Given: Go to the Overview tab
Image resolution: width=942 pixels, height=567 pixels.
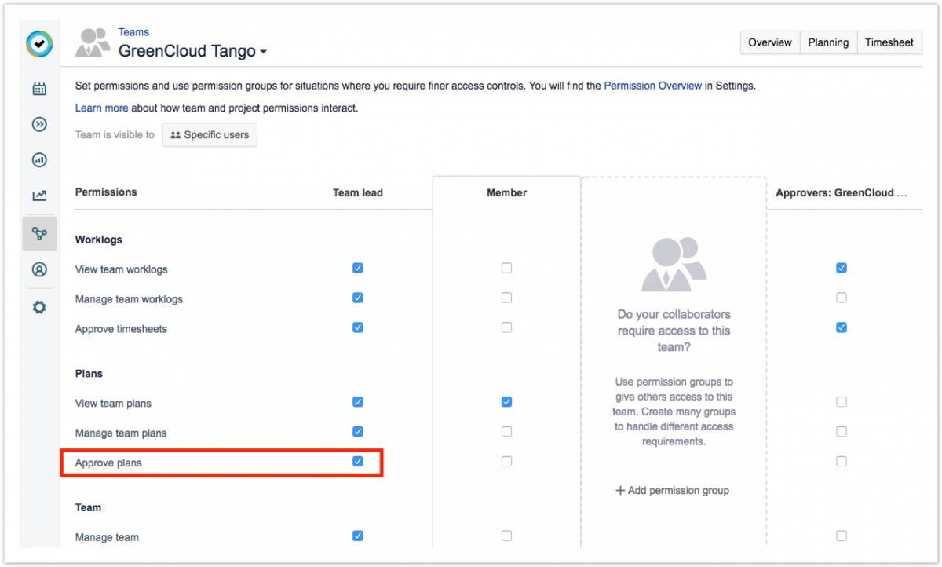Looking at the screenshot, I should coord(769,42).
